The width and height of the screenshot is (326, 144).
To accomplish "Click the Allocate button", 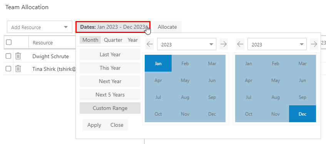I will click(x=167, y=27).
